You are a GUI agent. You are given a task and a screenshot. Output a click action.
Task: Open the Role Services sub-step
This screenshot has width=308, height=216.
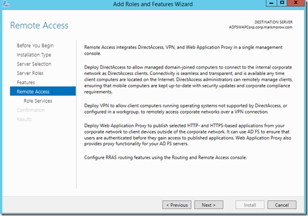(38, 101)
